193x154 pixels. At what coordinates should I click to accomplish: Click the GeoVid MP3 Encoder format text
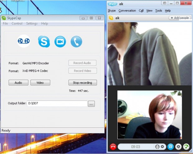pos(36,63)
